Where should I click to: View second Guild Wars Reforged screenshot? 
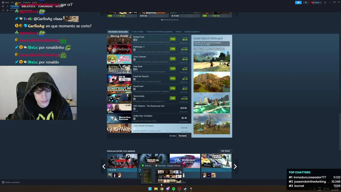click(212, 82)
